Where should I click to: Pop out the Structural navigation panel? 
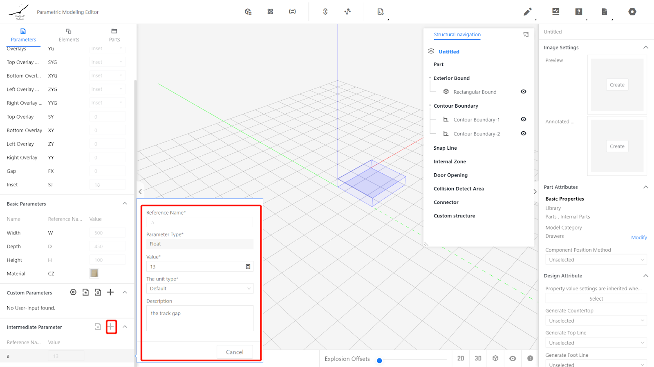coord(526,35)
